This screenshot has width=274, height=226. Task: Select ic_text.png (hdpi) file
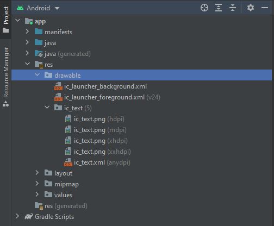(95, 119)
